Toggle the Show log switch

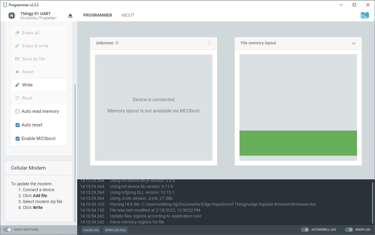point(349,230)
